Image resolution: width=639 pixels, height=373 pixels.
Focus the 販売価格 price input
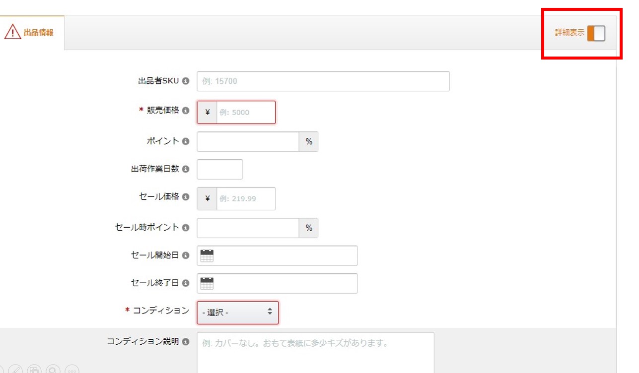pyautogui.click(x=246, y=112)
